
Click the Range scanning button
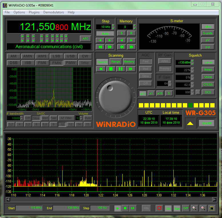115,62
